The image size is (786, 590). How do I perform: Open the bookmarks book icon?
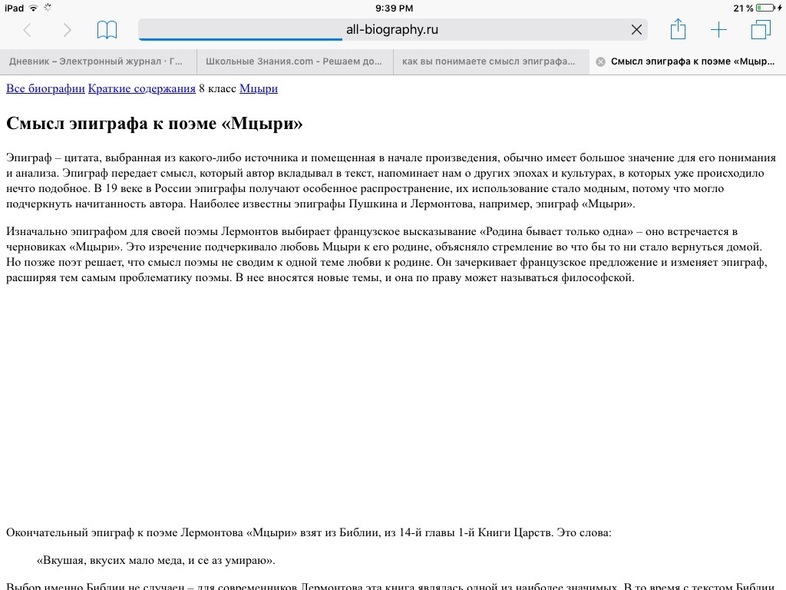[107, 30]
